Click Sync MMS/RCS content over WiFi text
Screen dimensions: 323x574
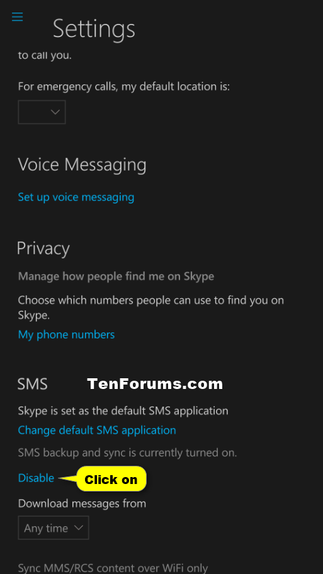113,568
